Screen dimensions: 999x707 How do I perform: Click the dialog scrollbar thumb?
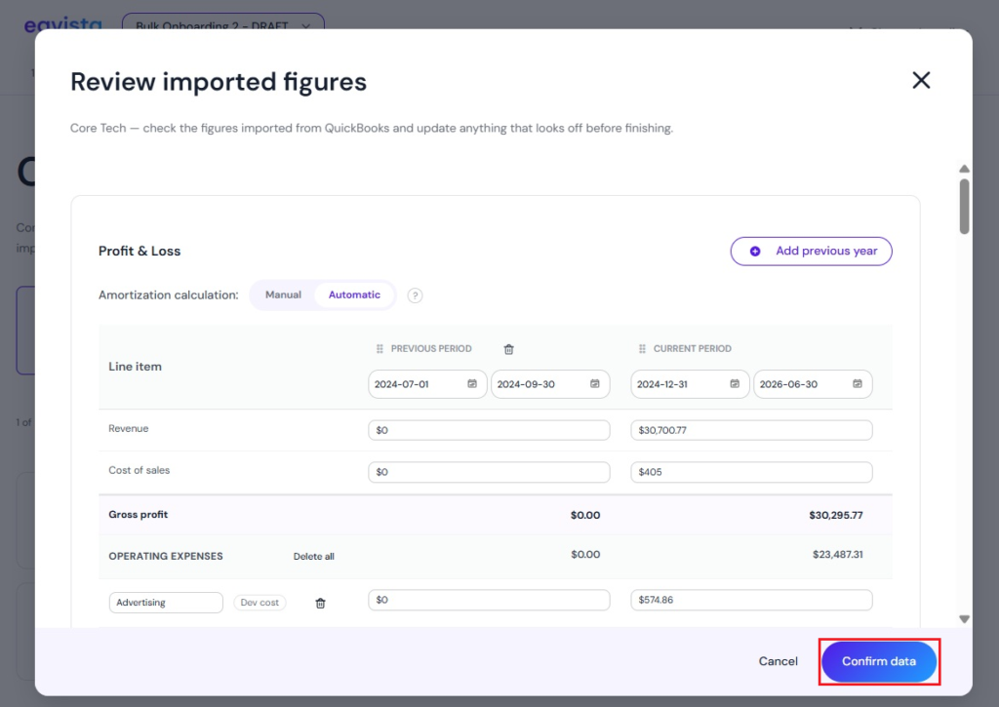pyautogui.click(x=964, y=207)
